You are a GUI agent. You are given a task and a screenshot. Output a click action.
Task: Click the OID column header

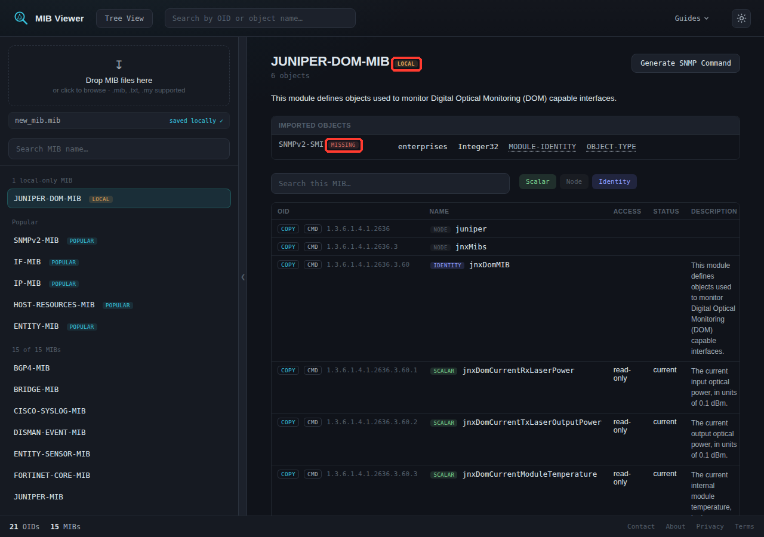[284, 211]
